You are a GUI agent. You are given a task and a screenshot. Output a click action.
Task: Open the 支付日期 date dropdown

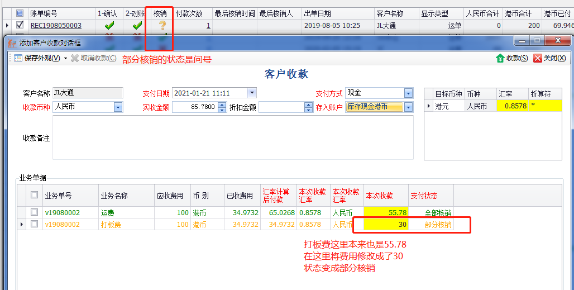pos(252,93)
